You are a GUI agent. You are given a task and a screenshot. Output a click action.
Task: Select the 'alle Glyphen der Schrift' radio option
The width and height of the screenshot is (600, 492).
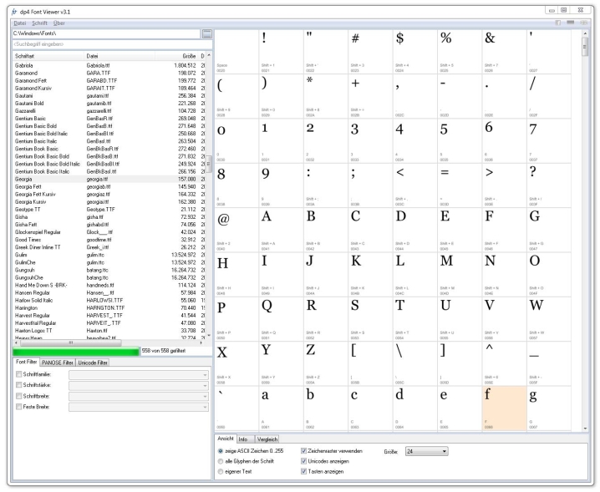pyautogui.click(x=222, y=462)
